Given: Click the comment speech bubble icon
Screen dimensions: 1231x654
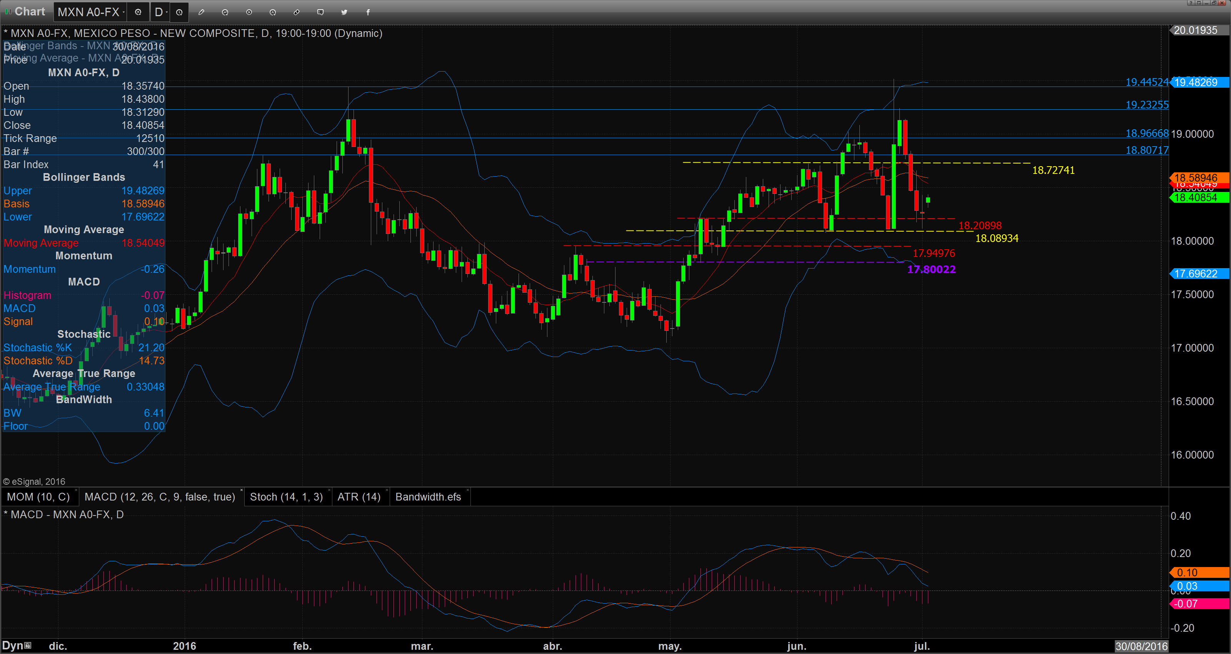Looking at the screenshot, I should (x=321, y=12).
